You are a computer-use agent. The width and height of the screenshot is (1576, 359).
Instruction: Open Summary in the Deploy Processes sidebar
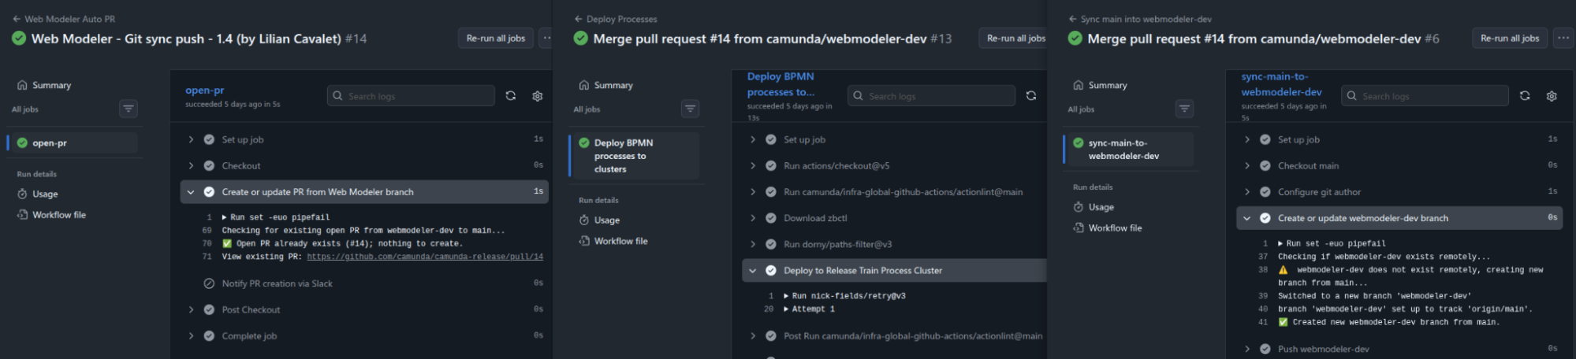coord(613,85)
